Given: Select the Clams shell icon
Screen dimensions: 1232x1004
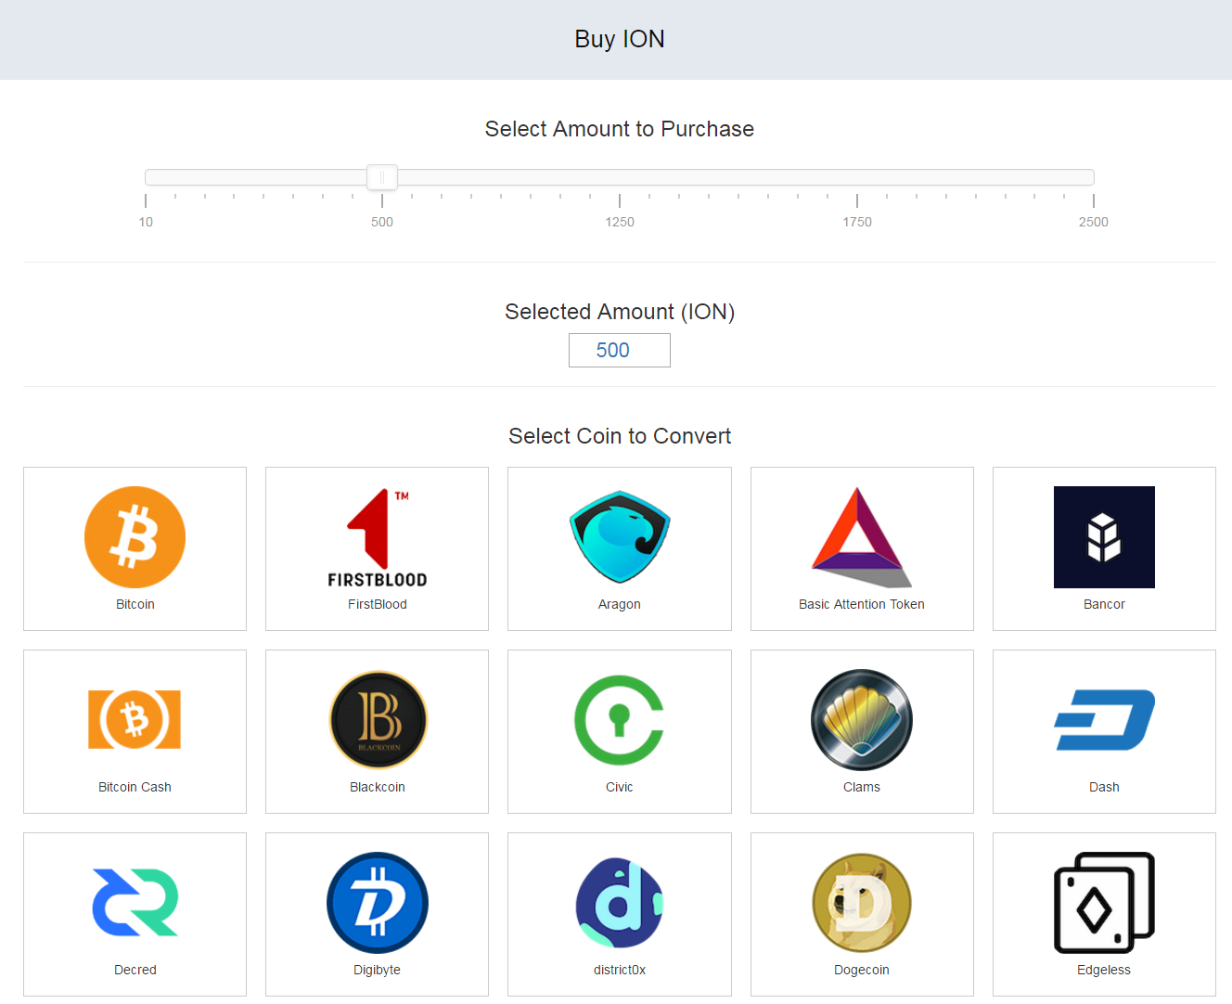Looking at the screenshot, I should 862,720.
